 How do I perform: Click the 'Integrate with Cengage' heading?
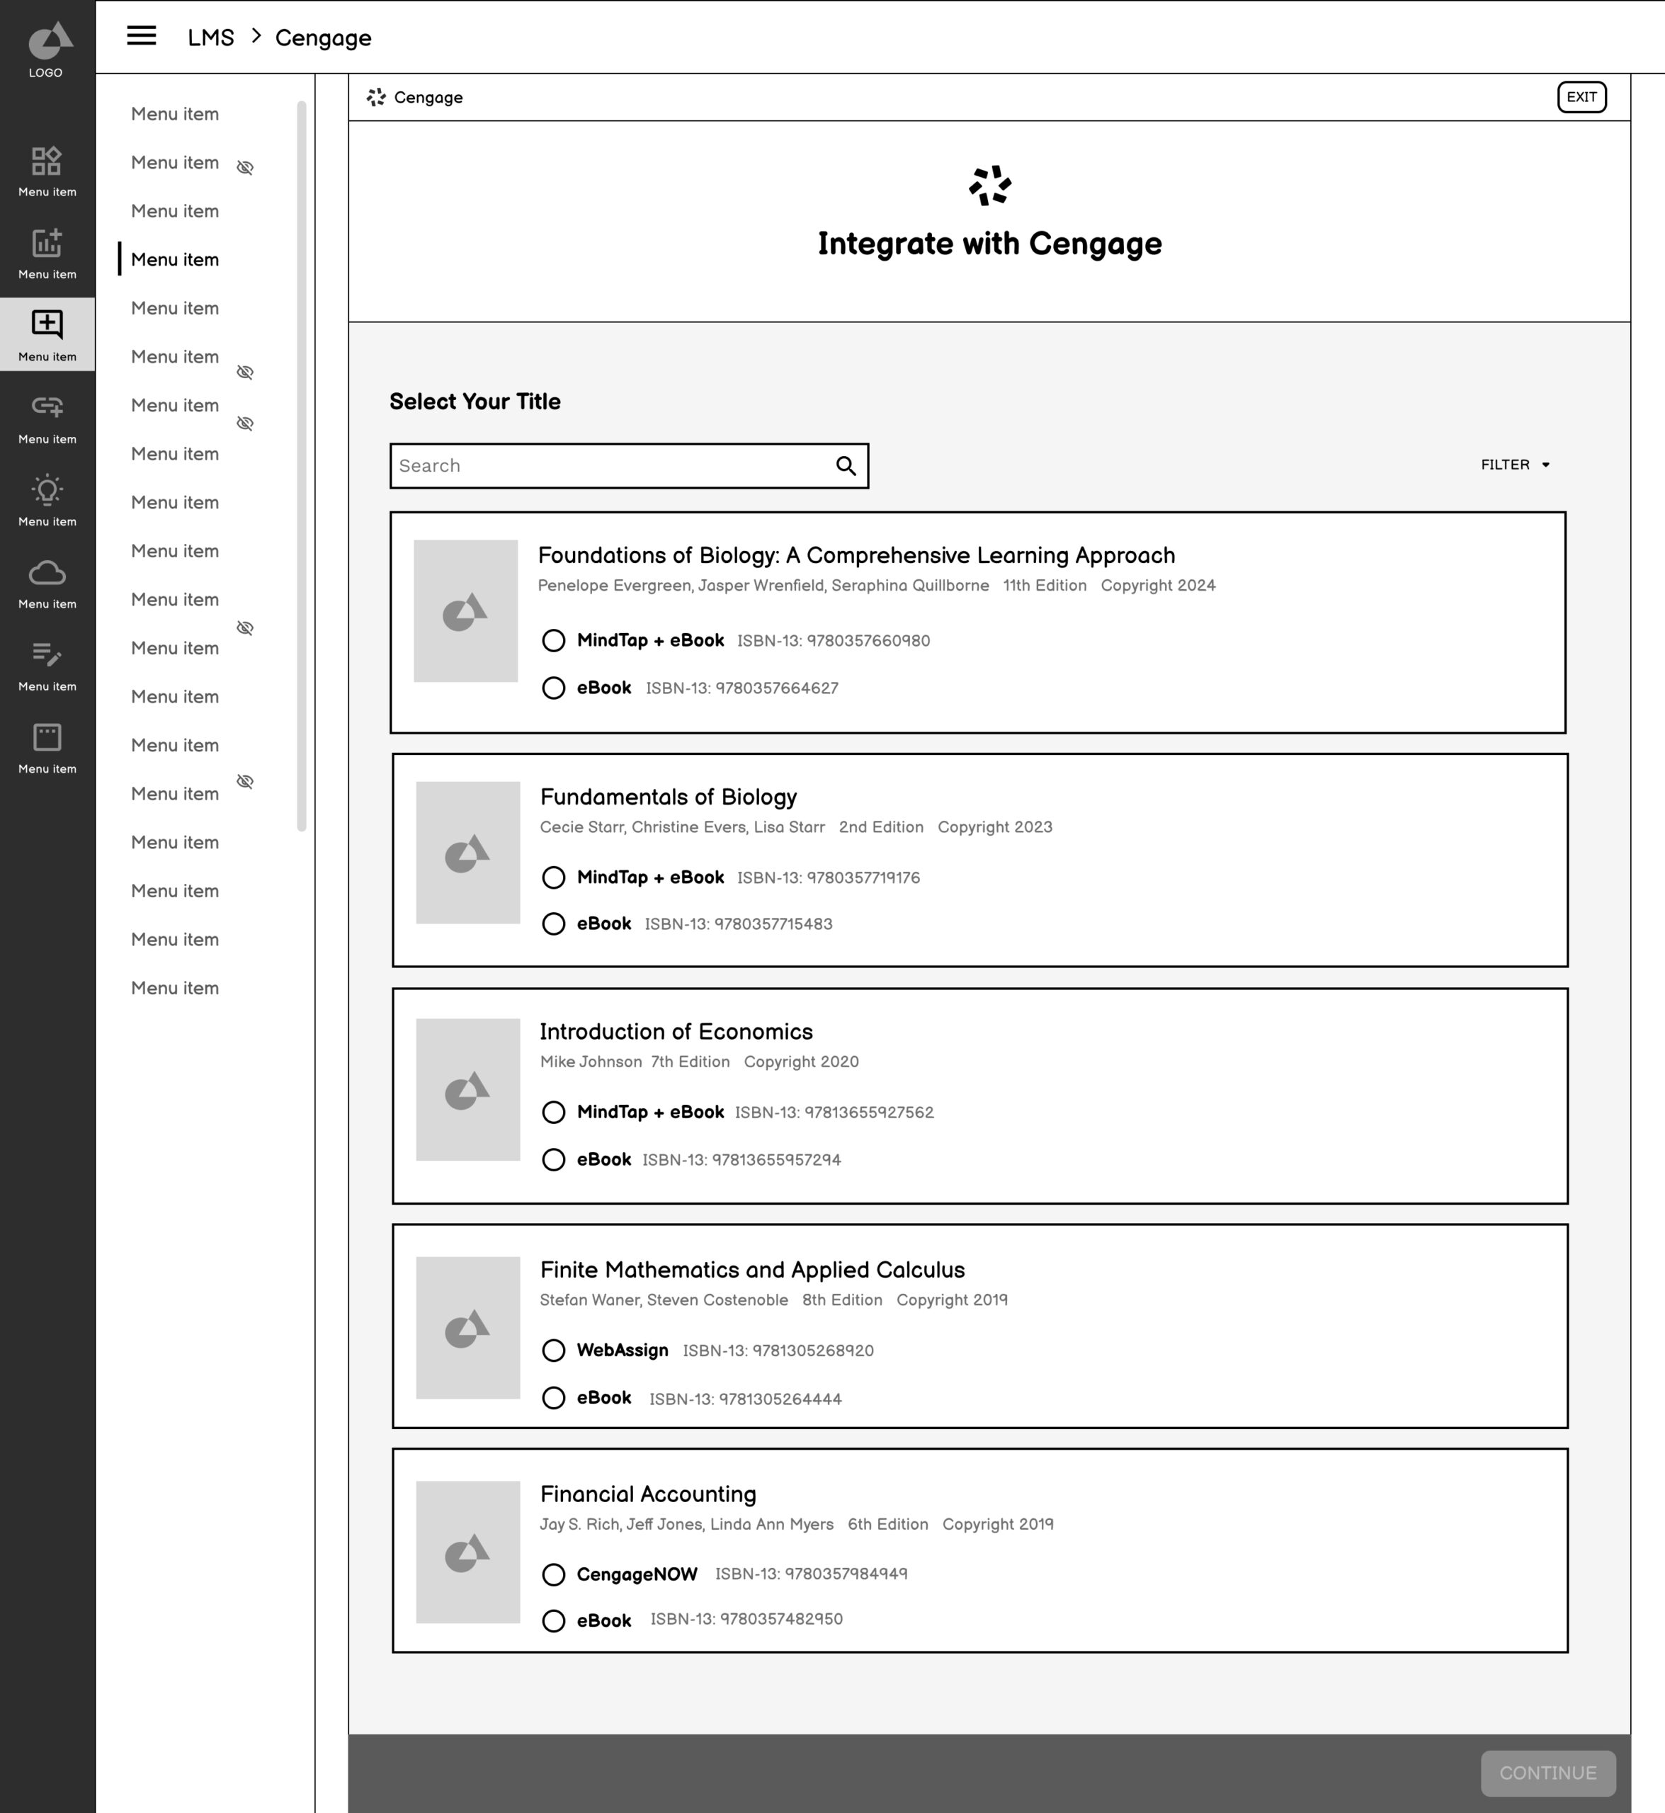click(989, 244)
